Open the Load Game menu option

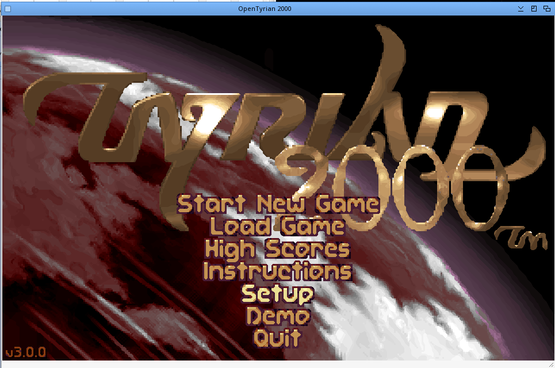pyautogui.click(x=277, y=226)
